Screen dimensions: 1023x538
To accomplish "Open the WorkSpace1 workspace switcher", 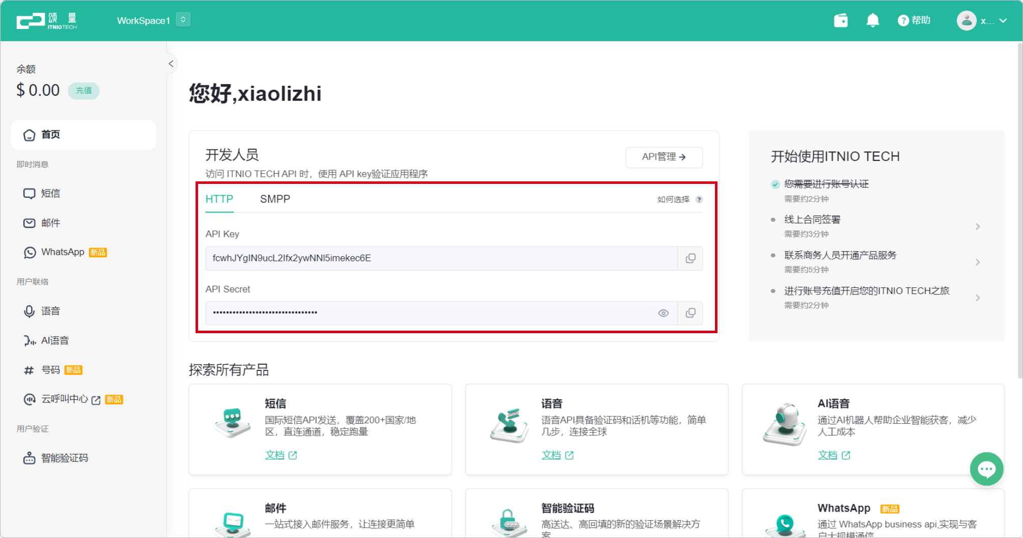I will (x=182, y=19).
